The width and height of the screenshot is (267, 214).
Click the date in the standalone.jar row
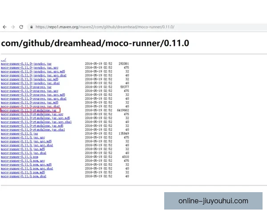[x=99, y=111]
